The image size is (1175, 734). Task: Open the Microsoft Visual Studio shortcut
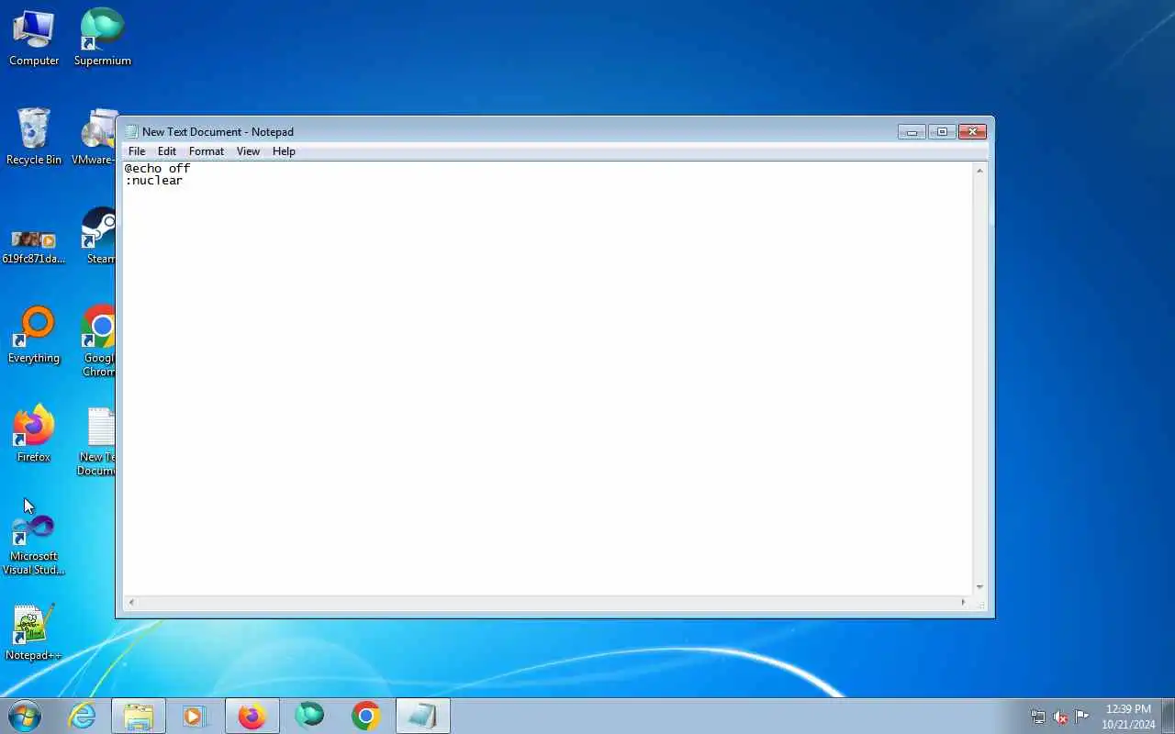pos(34,545)
